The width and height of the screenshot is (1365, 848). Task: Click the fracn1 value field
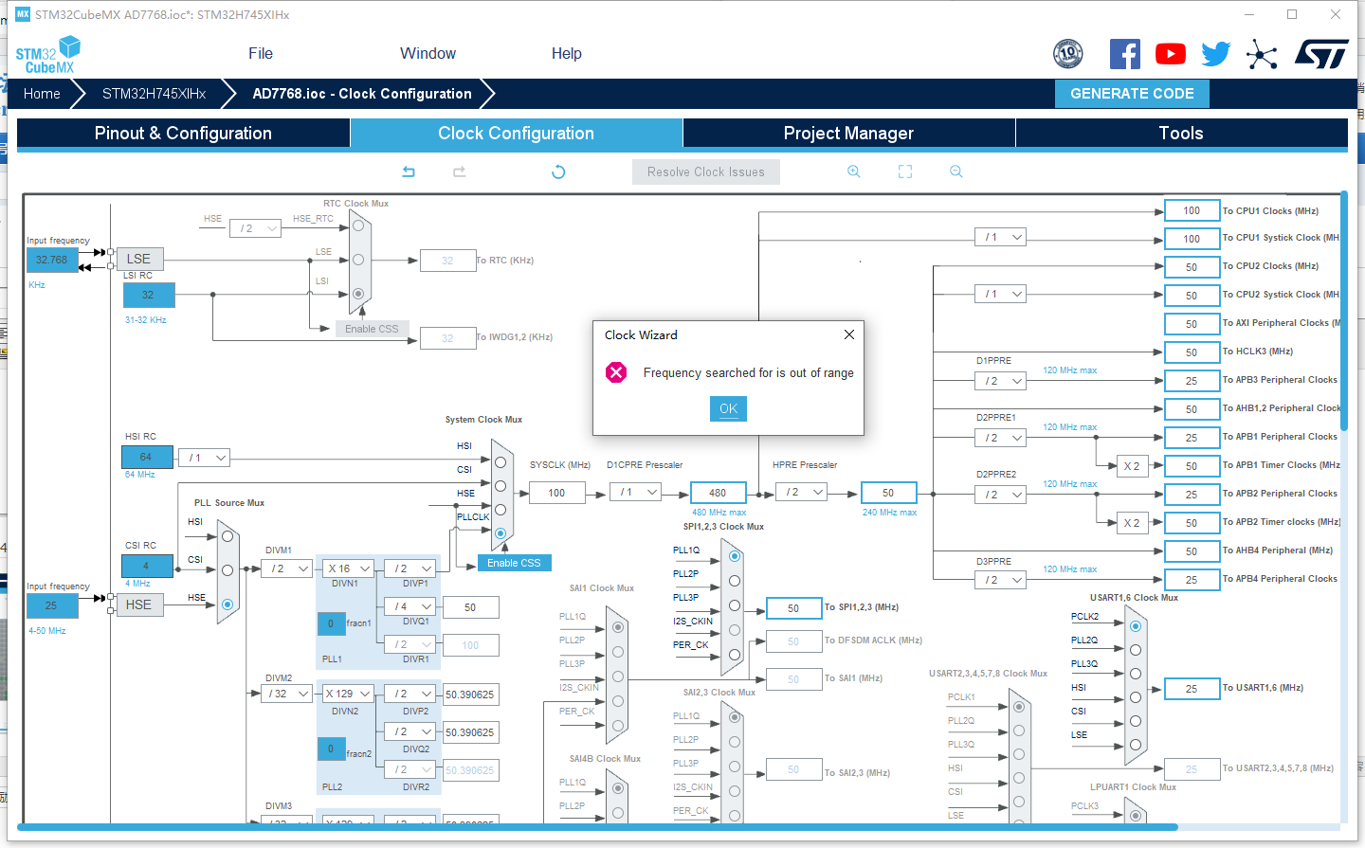pyautogui.click(x=331, y=623)
